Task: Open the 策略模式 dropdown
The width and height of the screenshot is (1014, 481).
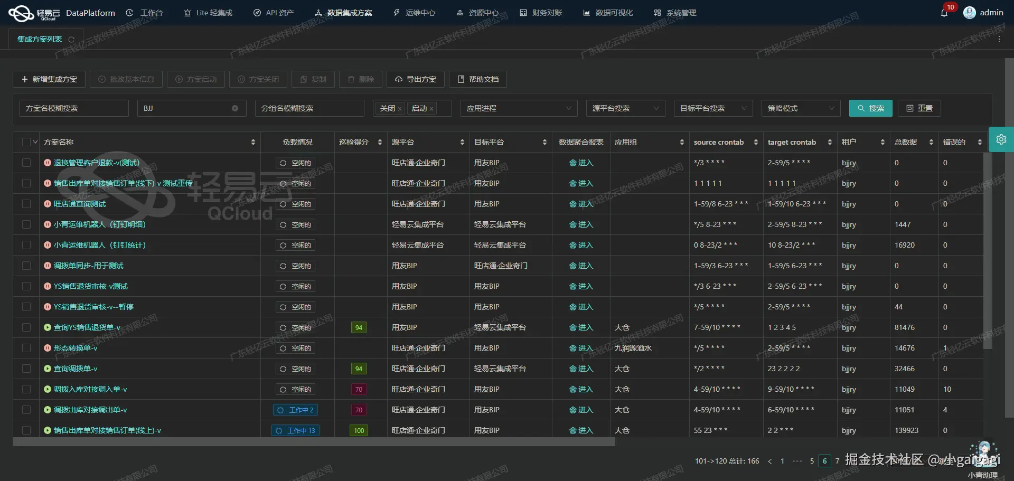Action: point(801,108)
